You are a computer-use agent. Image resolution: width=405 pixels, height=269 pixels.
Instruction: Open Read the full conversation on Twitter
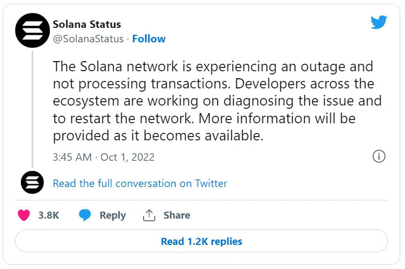(140, 184)
